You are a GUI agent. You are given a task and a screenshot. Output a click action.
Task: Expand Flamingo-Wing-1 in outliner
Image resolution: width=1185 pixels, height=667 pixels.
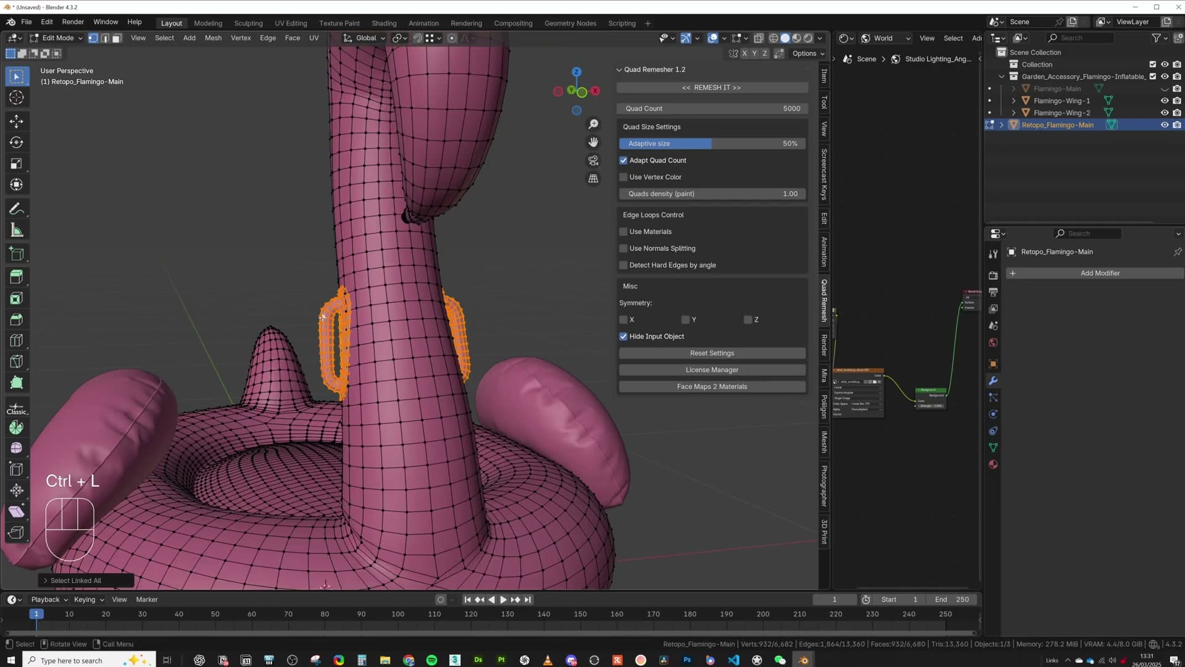tap(1013, 101)
